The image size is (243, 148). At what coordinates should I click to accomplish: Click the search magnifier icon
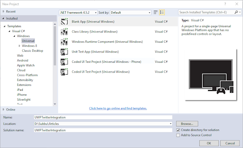pyautogui.click(x=236, y=12)
